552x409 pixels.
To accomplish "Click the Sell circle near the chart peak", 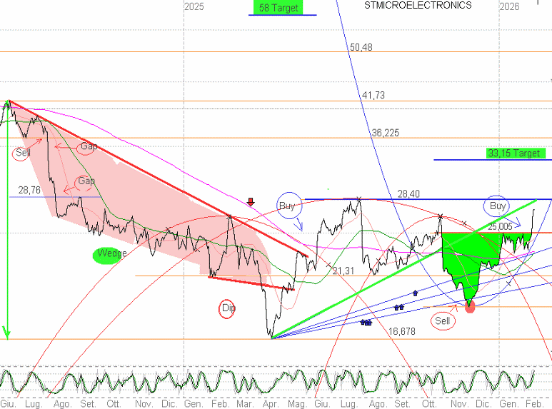I will coord(23,153).
